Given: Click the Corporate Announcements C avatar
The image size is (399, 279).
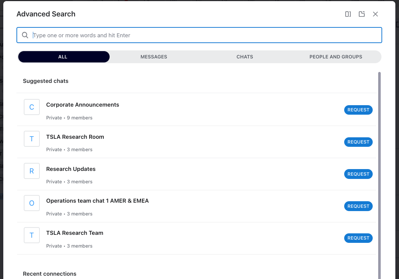Looking at the screenshot, I should coord(32,107).
